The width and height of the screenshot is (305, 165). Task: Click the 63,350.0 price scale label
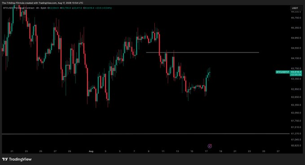(296, 79)
